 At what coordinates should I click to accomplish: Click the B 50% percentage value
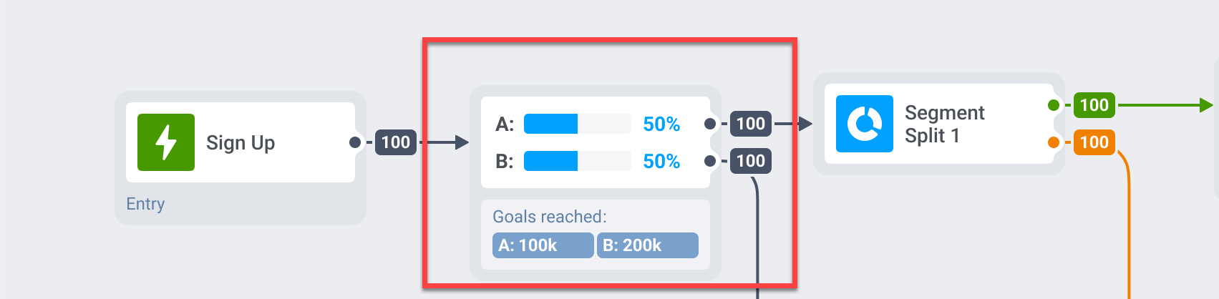coord(661,162)
